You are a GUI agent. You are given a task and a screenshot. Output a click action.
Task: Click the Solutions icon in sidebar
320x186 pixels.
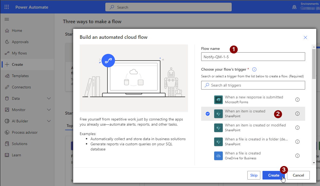point(7,144)
